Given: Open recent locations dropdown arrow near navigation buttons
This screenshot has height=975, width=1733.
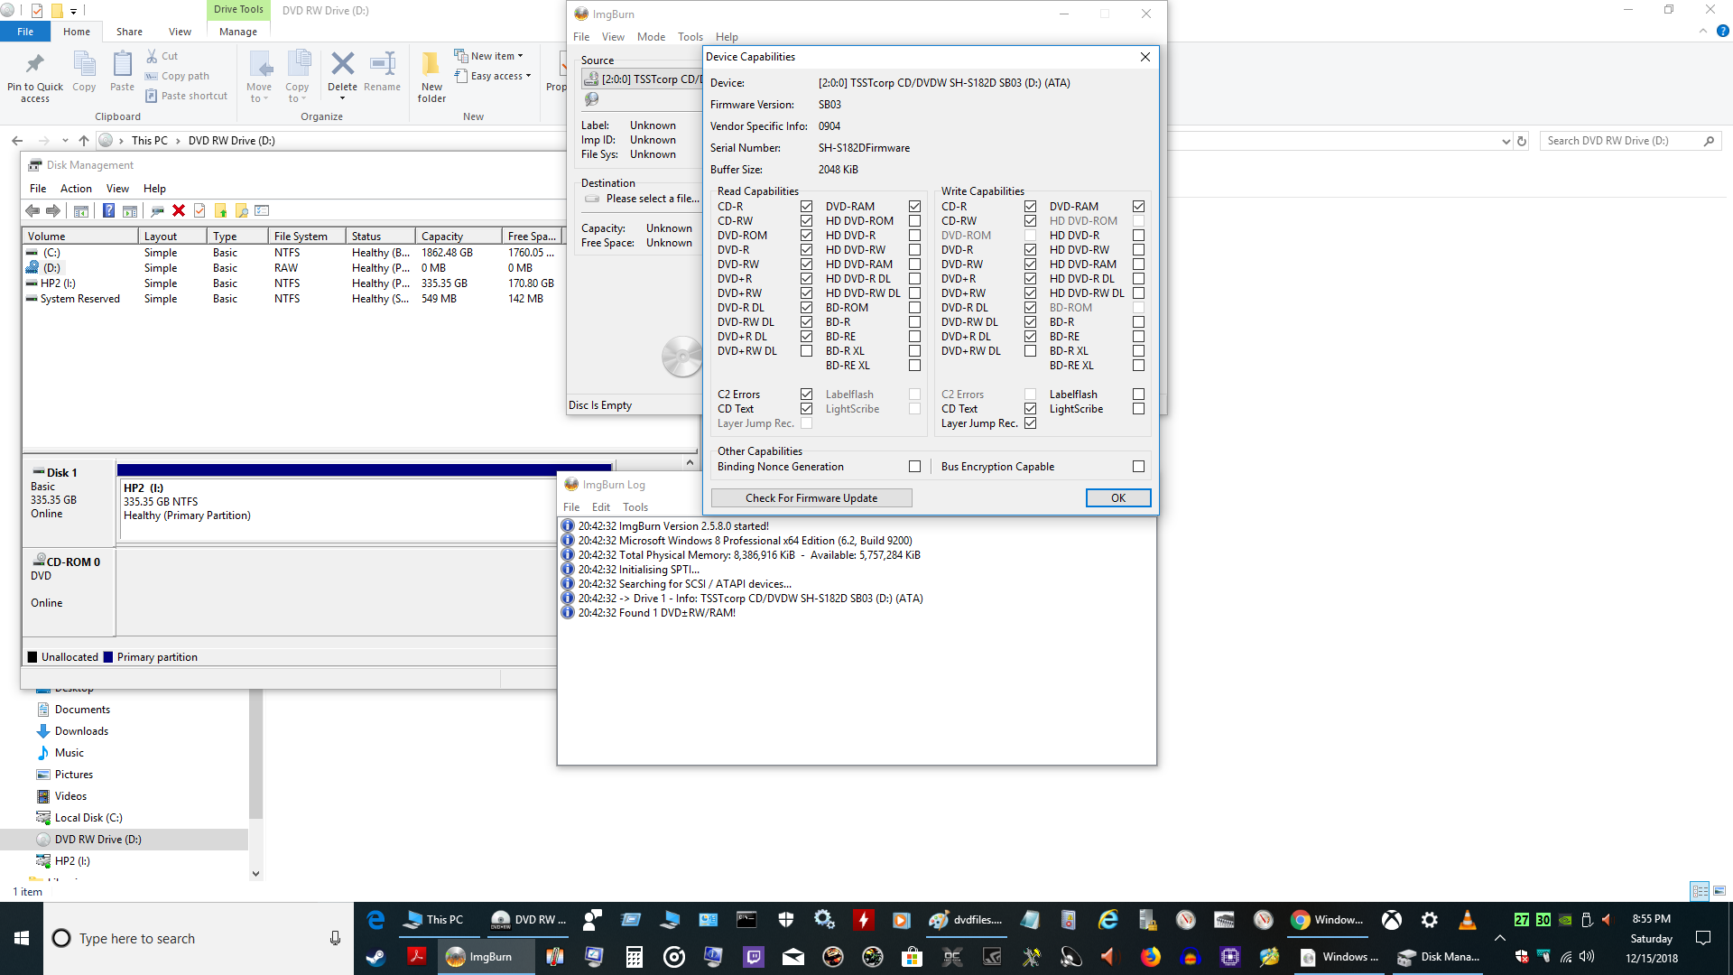Looking at the screenshot, I should tap(65, 141).
